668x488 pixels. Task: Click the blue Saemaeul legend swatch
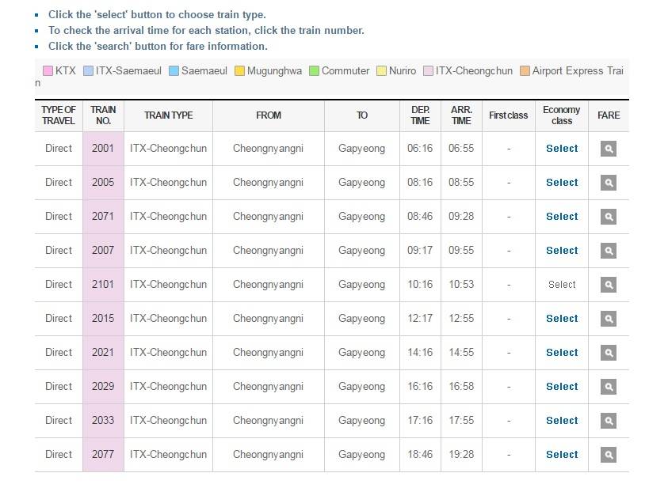[x=174, y=70]
